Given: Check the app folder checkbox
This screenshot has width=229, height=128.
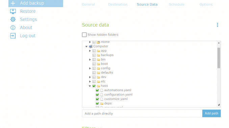Looking at the screenshot, I should (x=94, y=51).
